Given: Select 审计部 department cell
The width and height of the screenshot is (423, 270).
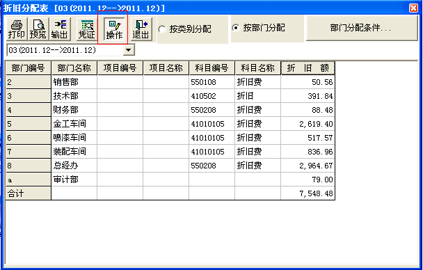Looking at the screenshot, I should 74,180.
